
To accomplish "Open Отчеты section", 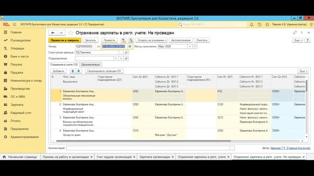I will point(15,121).
